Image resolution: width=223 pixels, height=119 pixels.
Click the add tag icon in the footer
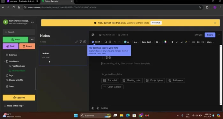[x=98, y=108]
